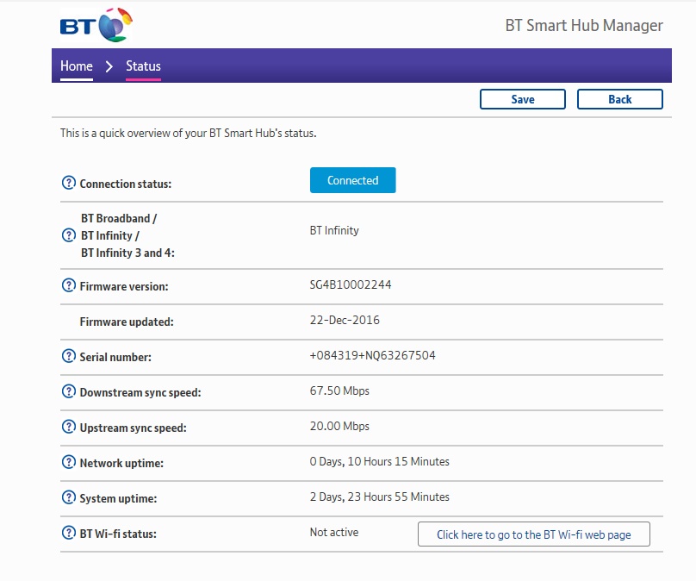The width and height of the screenshot is (696, 581).
Task: Show help for Upstream sync speed
Action: (x=69, y=427)
